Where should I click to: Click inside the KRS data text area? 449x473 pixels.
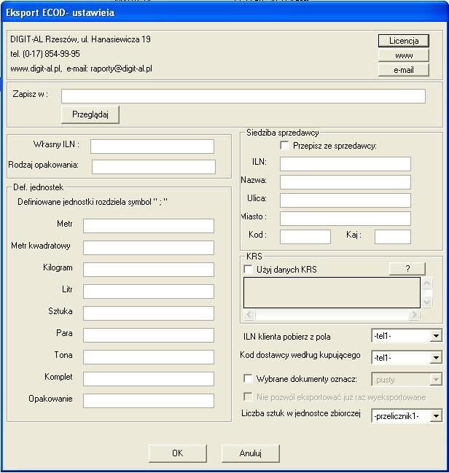pos(332,292)
